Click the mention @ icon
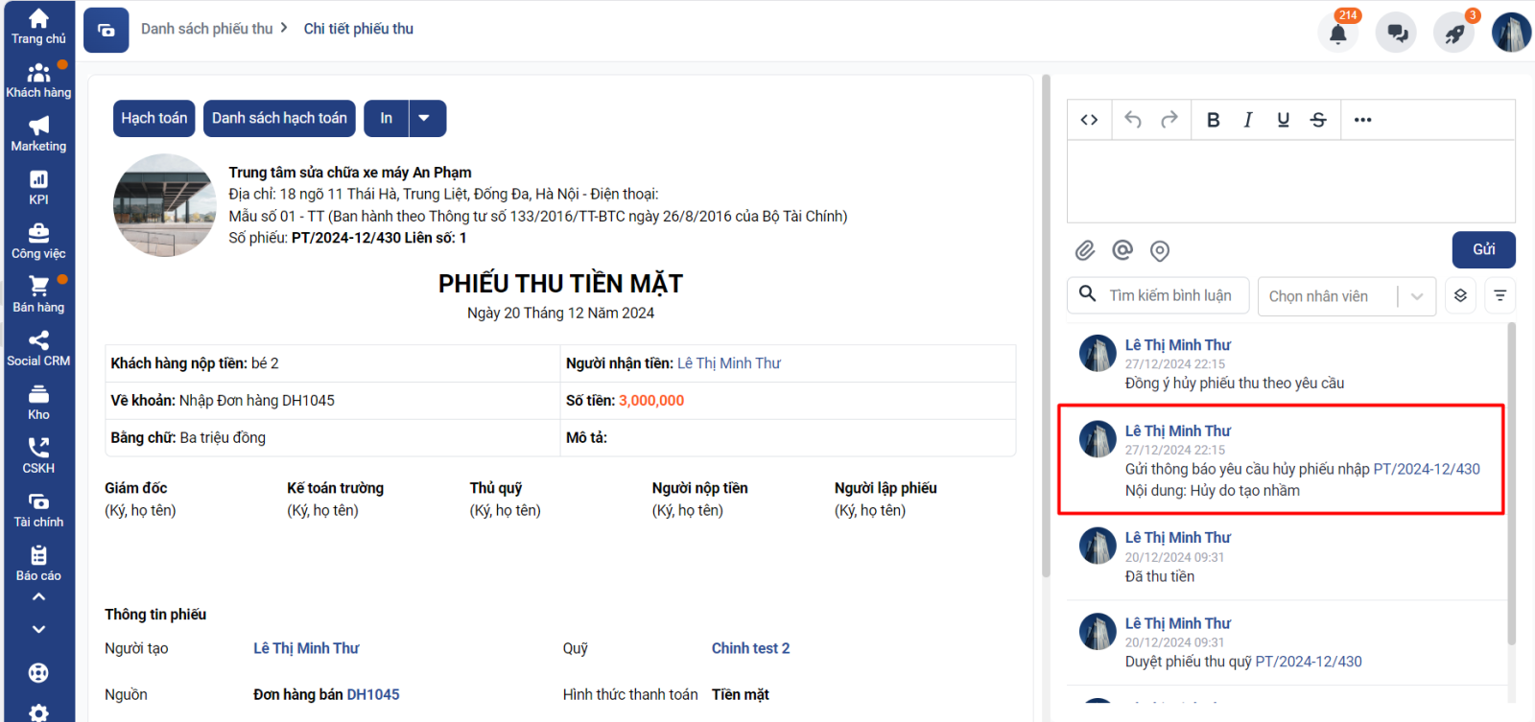Image resolution: width=1535 pixels, height=722 pixels. (1122, 250)
